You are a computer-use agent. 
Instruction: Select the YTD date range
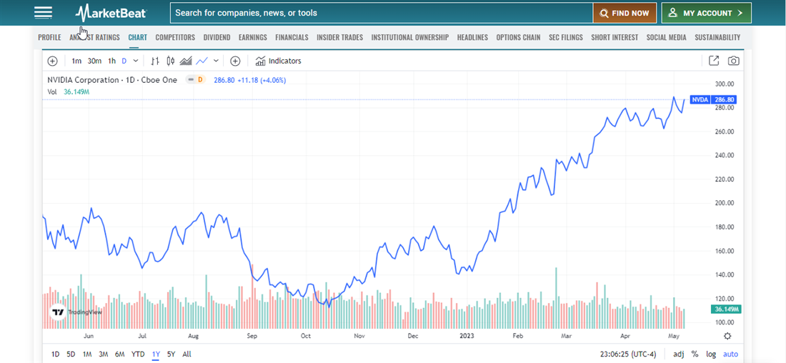[138, 354]
